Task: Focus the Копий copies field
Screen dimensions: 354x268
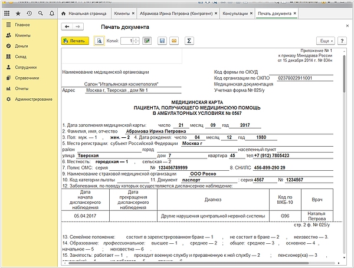Action: tap(127, 41)
